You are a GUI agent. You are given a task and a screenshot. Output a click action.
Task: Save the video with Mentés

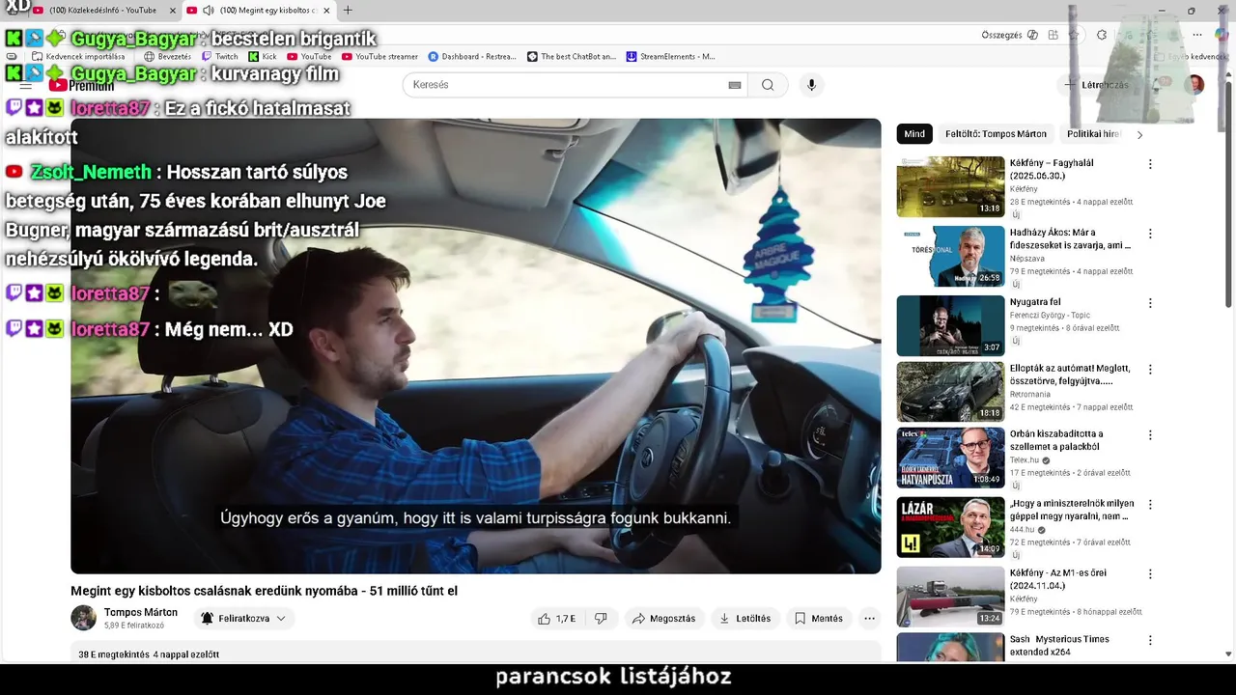click(x=819, y=619)
